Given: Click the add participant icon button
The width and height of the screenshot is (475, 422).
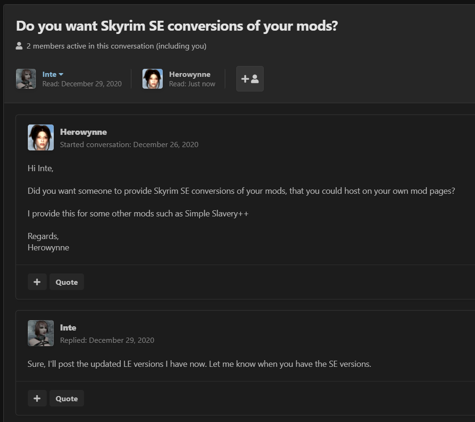Looking at the screenshot, I should click(250, 79).
